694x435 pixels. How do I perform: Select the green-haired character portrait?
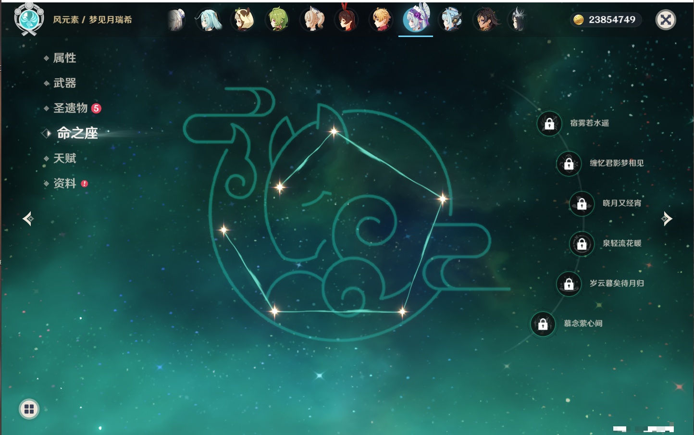coord(278,20)
